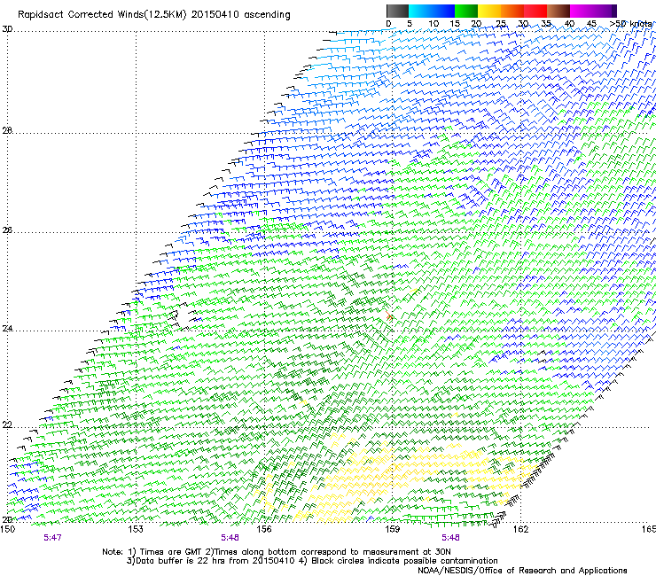656x576 pixels.
Task: Click the brown 35-40 knots legend swatch
Action: click(558, 11)
